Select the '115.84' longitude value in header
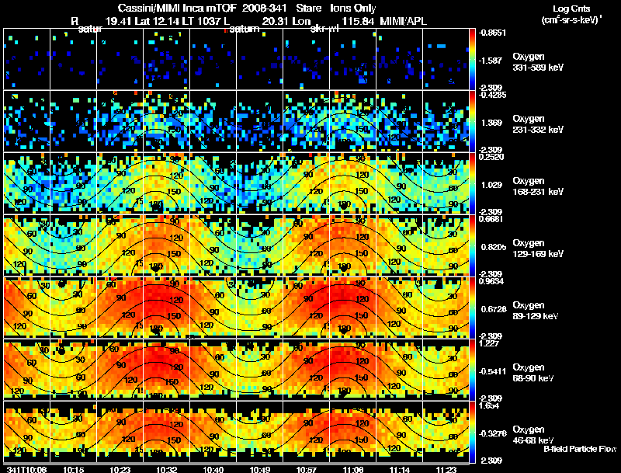The image size is (621, 473). [357, 21]
